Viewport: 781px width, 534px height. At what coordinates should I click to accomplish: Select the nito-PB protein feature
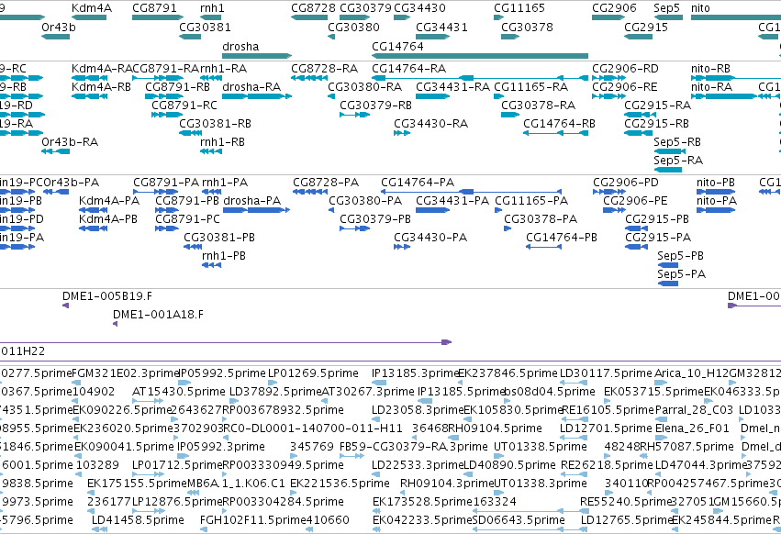point(716,192)
